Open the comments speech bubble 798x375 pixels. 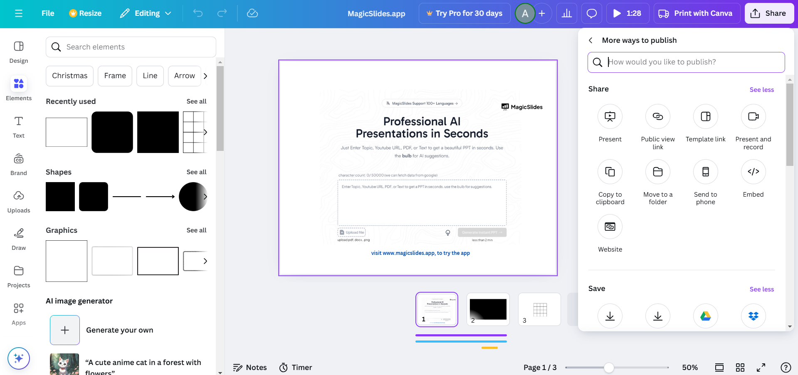pos(592,13)
